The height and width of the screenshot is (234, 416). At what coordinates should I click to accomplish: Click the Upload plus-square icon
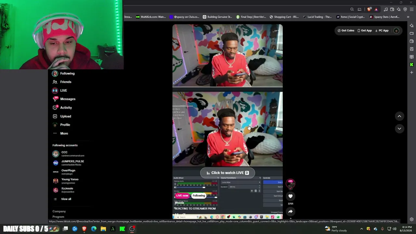click(55, 116)
